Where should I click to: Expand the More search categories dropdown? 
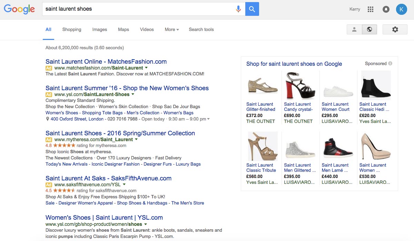point(171,30)
